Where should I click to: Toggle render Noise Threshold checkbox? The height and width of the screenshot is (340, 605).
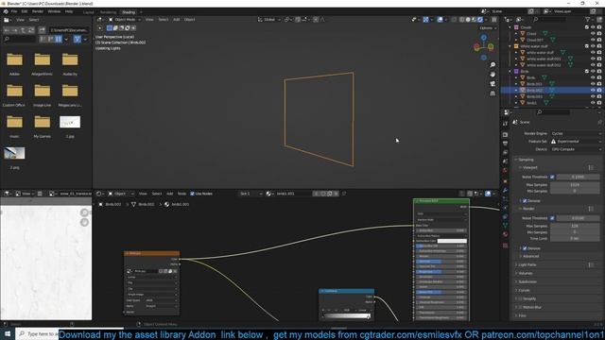(552, 218)
